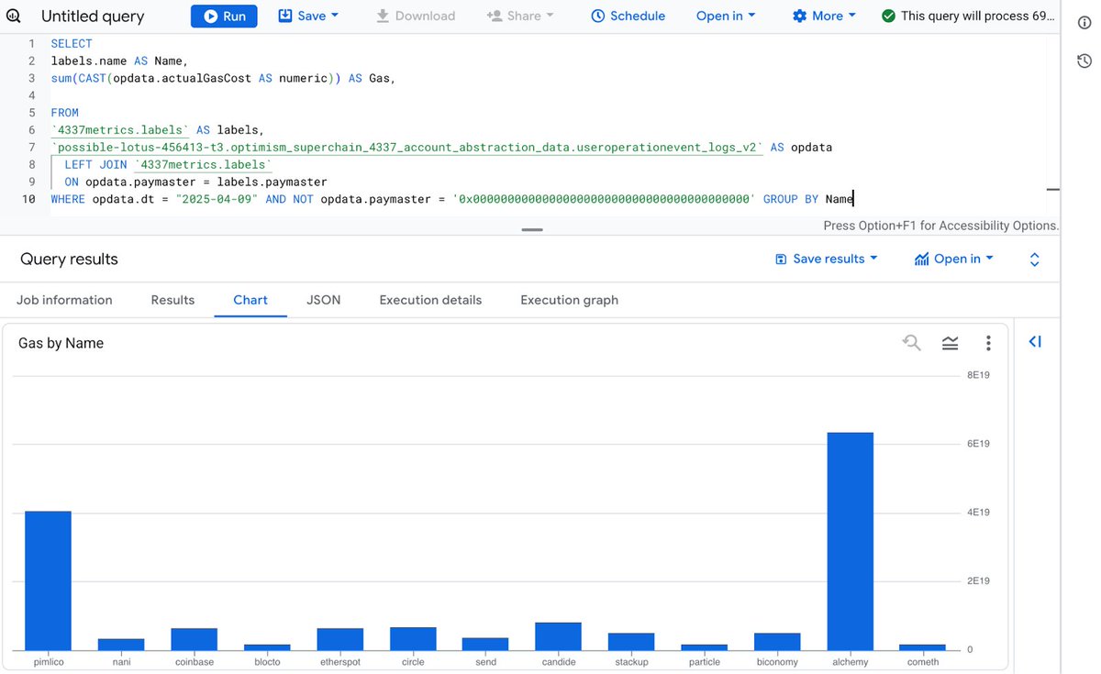Image resolution: width=1101 pixels, height=674 pixels.
Task: Click the Query results heading
Action: (x=69, y=259)
